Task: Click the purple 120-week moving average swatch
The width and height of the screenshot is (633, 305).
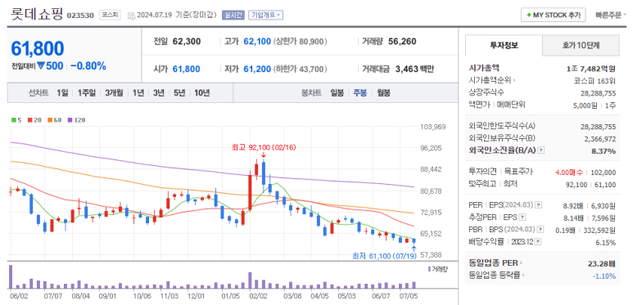Action: (70, 120)
